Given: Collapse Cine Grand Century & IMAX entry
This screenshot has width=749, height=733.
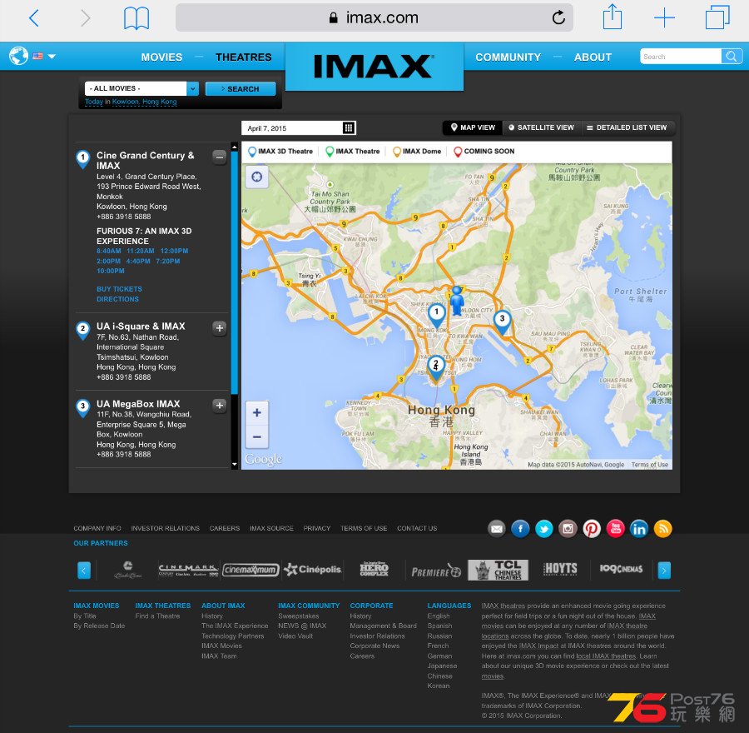Looking at the screenshot, I should point(219,157).
